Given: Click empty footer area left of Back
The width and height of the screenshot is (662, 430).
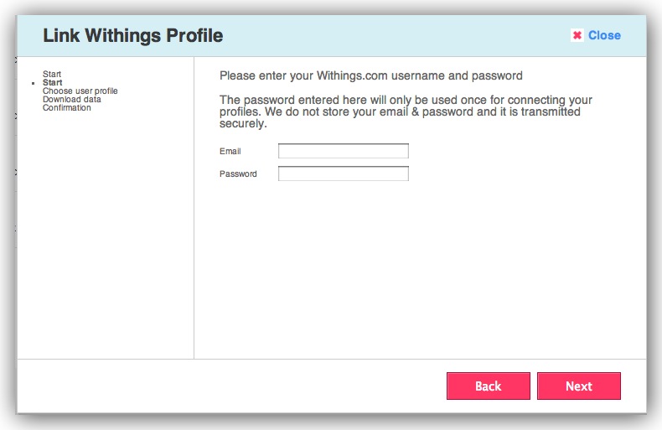Looking at the screenshot, I should point(226,386).
